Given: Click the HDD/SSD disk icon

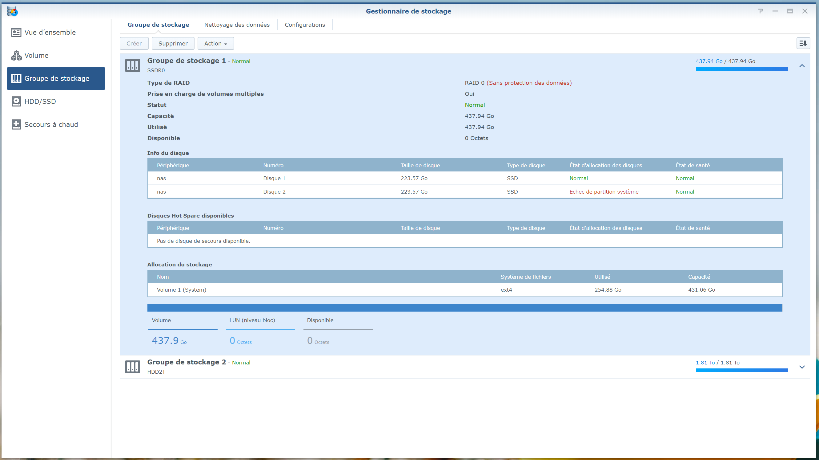Looking at the screenshot, I should [16, 102].
